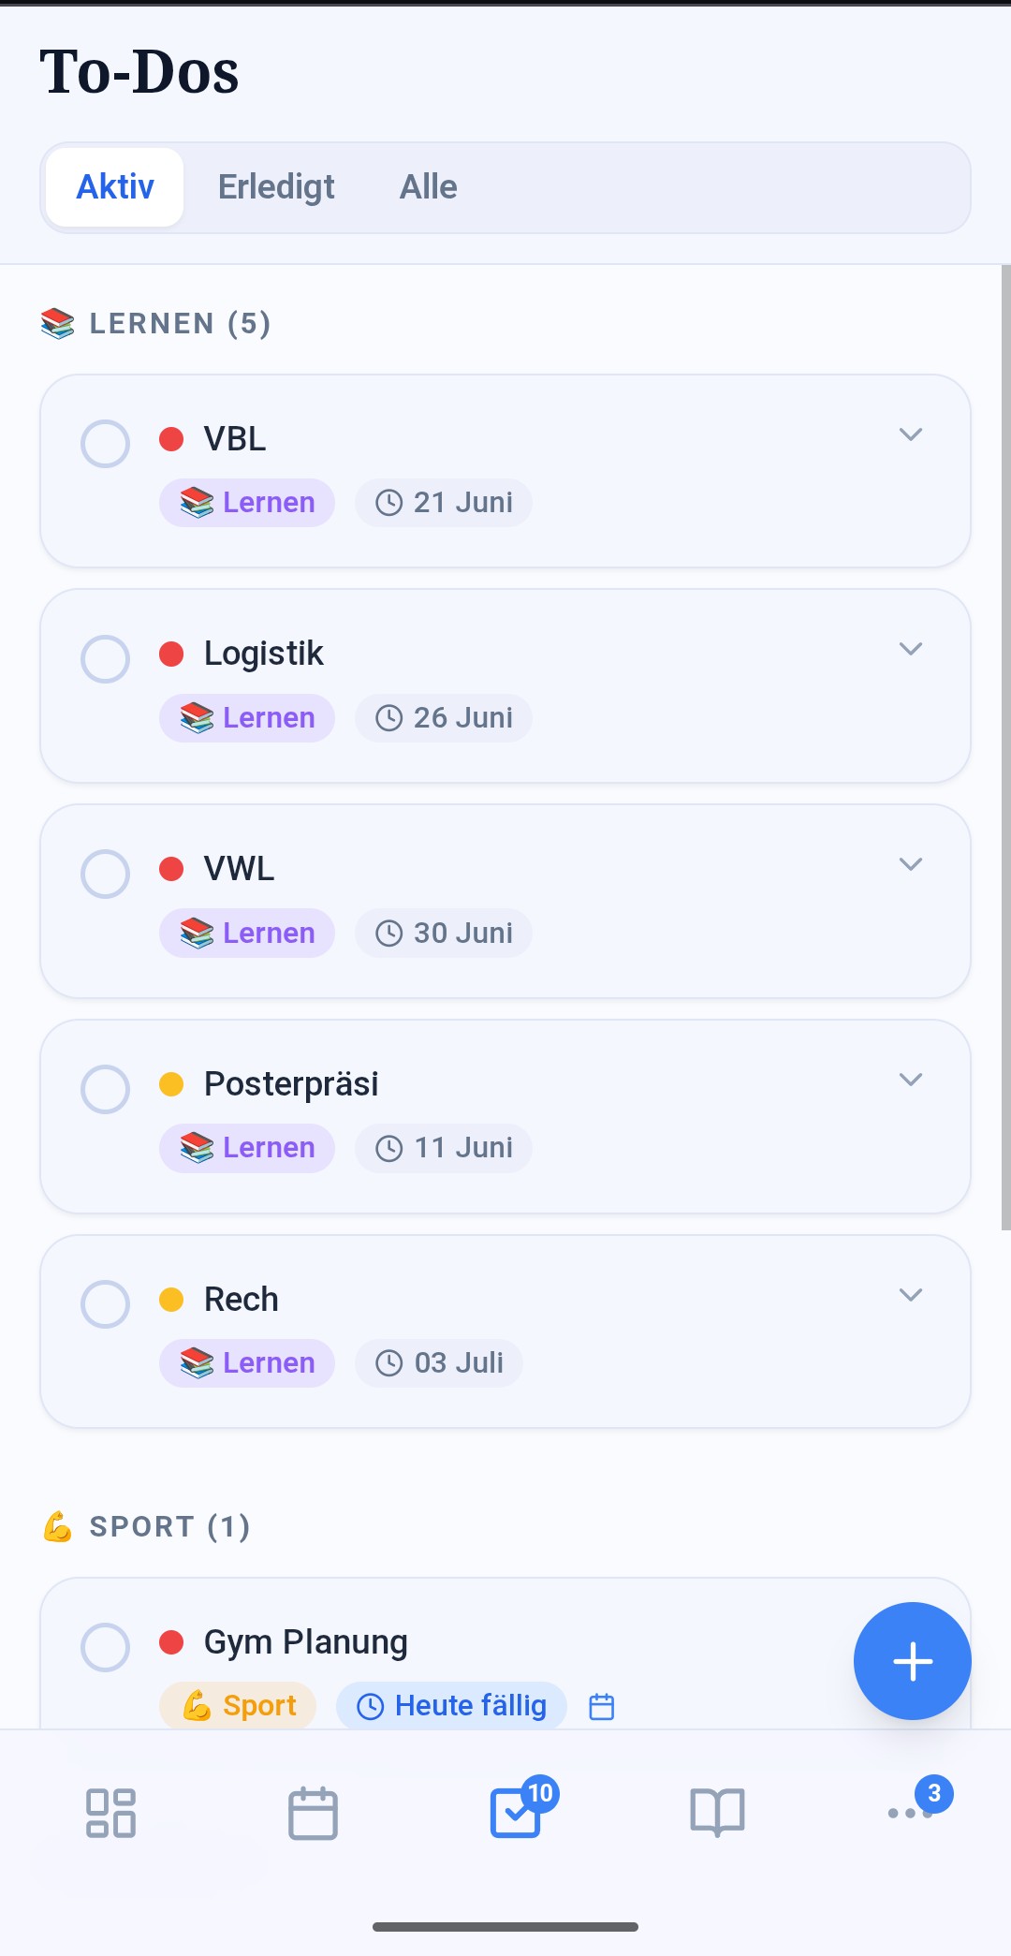Switch to the Erledigt tab
The width and height of the screenshot is (1011, 1956).
pos(276,187)
